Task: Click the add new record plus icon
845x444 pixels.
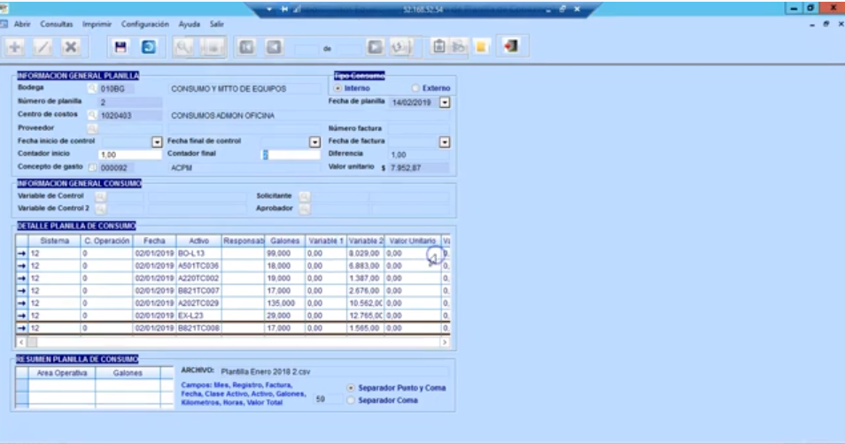Action: click(14, 48)
